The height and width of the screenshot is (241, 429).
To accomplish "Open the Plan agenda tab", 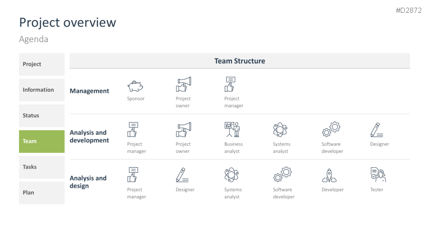I will tap(42, 193).
